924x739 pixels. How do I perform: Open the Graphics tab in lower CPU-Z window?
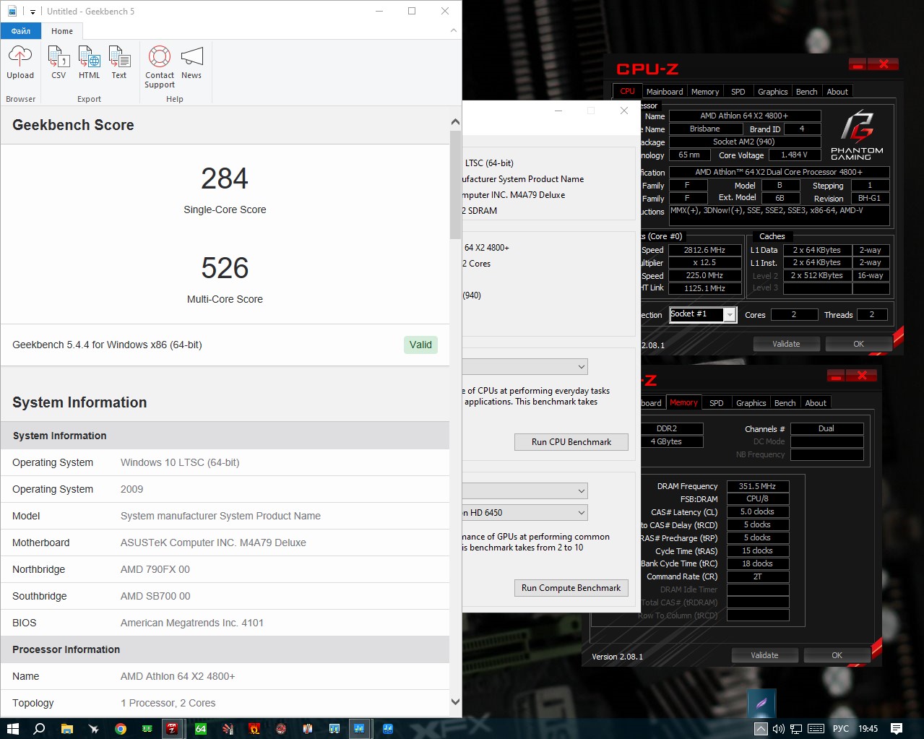(751, 403)
